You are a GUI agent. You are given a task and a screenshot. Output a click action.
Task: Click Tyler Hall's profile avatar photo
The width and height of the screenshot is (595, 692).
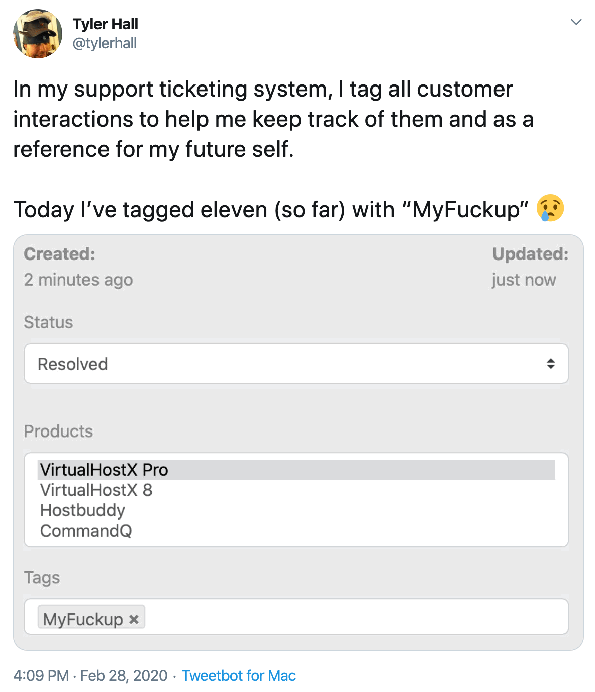coord(38,34)
